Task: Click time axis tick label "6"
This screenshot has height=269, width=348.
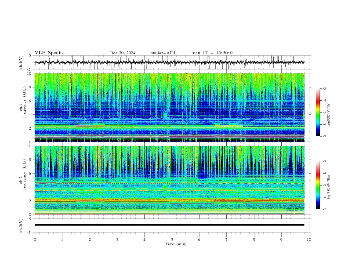Action: (199, 240)
